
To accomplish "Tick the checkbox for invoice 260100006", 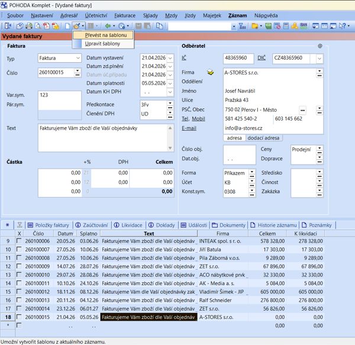I will click(x=19, y=241).
